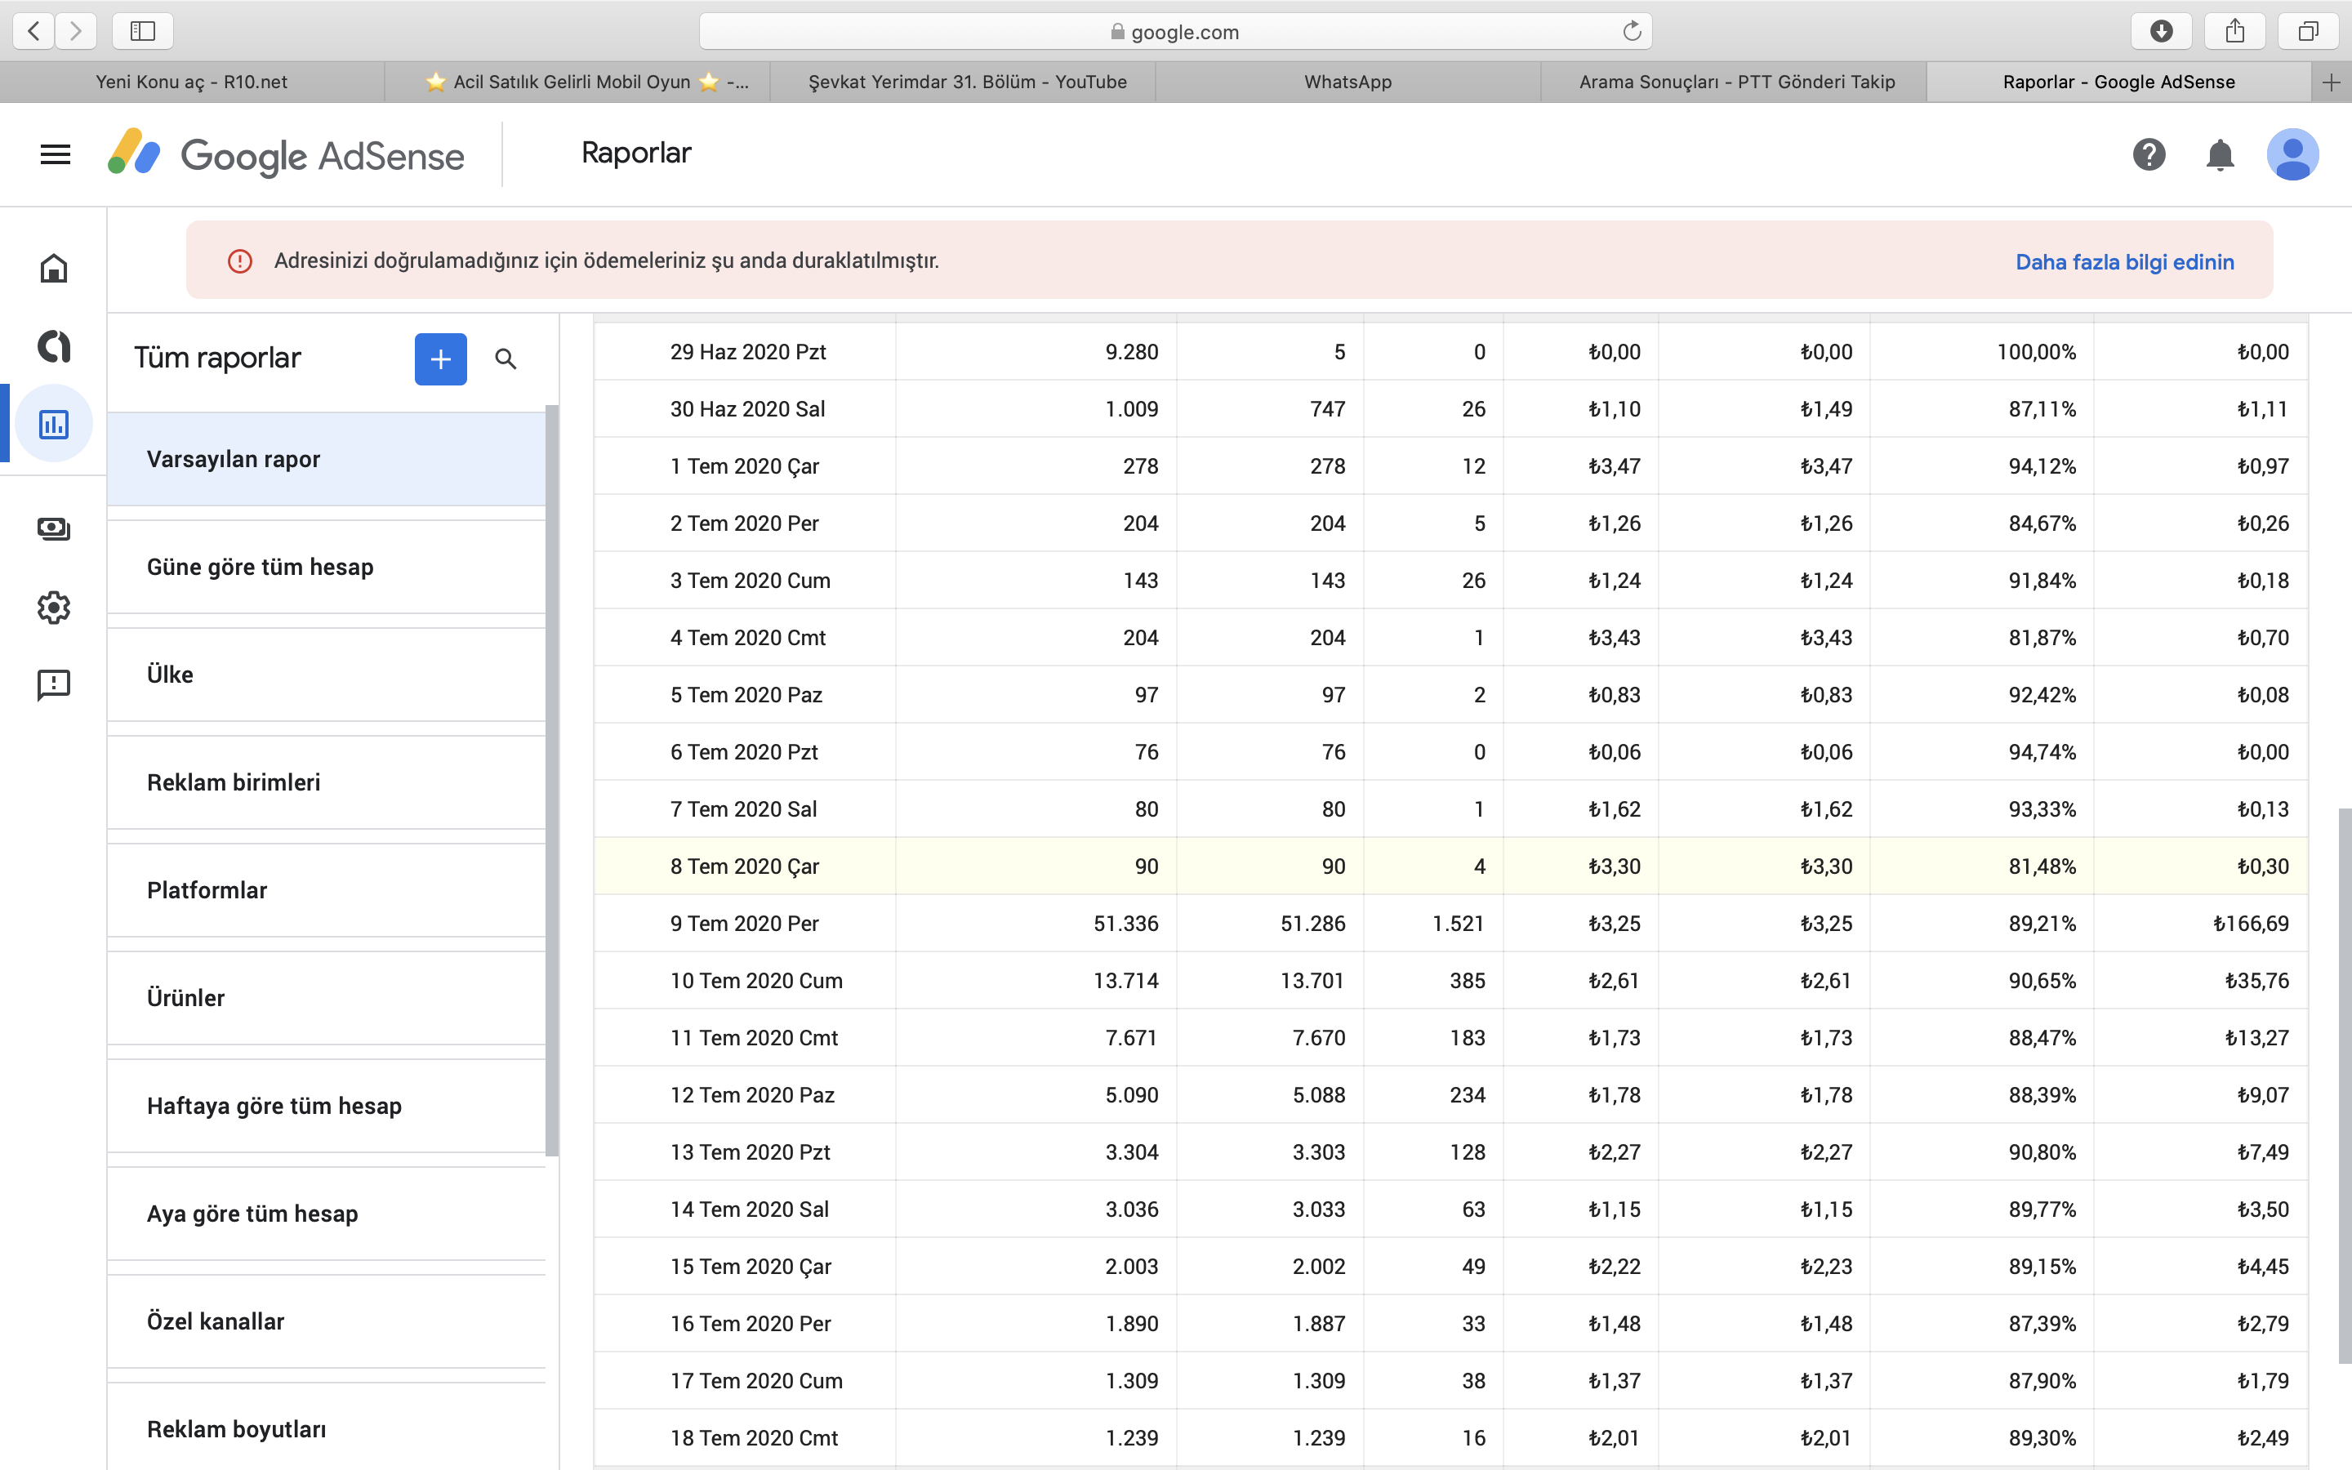Open the Safari share menu

point(2234,31)
